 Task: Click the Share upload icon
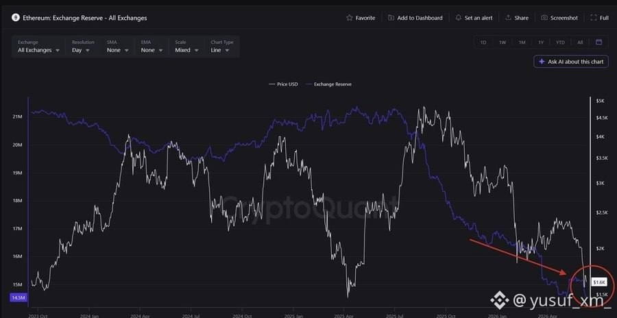click(x=509, y=18)
